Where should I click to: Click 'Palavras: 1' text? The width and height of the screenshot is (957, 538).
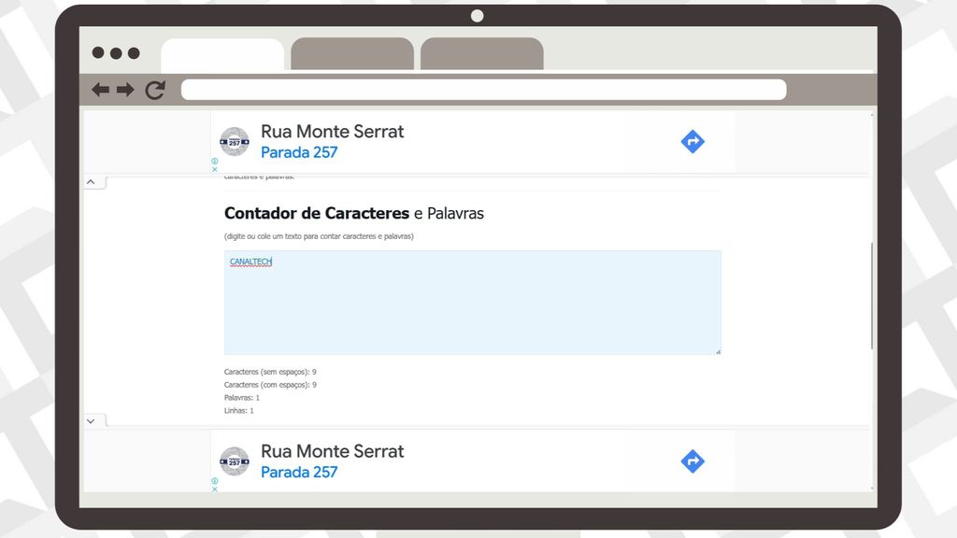click(242, 397)
